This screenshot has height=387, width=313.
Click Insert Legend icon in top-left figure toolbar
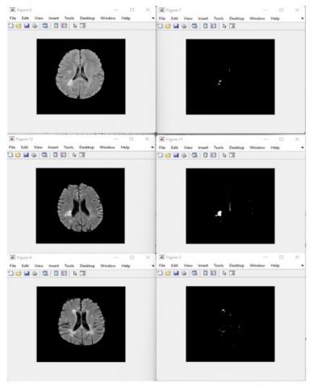pyautogui.click(x=64, y=26)
